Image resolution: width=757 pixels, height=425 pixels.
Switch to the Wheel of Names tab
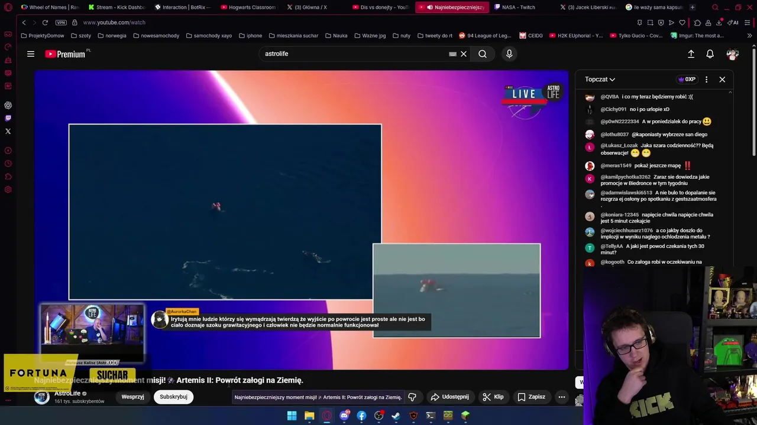tap(50, 7)
